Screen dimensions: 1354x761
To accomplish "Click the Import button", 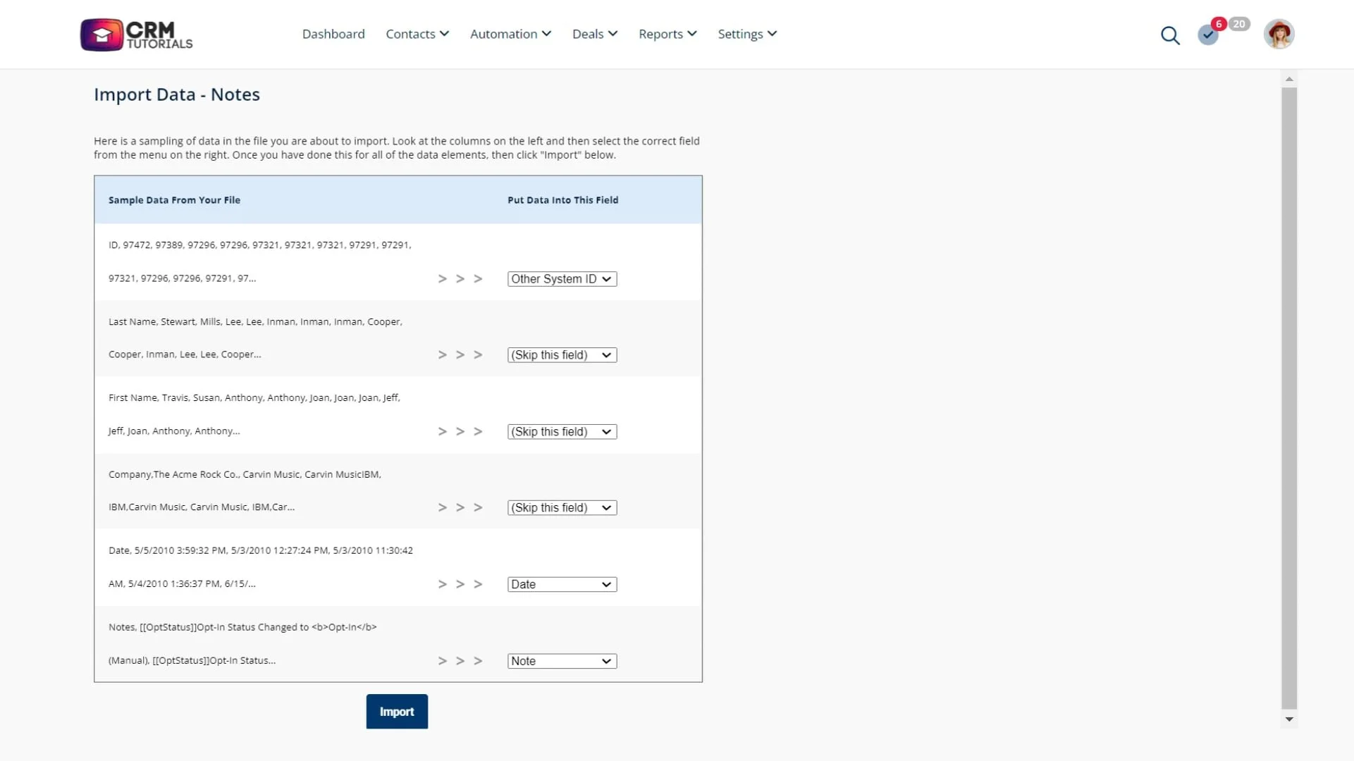I will (397, 712).
